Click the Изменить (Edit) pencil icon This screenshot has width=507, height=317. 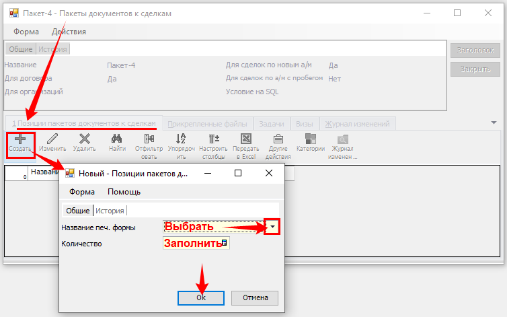coord(52,139)
